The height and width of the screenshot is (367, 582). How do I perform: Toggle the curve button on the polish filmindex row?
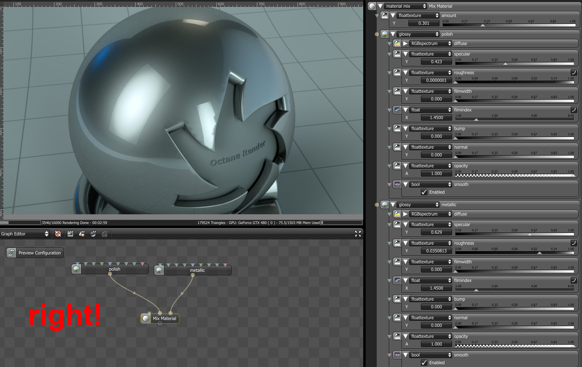point(573,110)
